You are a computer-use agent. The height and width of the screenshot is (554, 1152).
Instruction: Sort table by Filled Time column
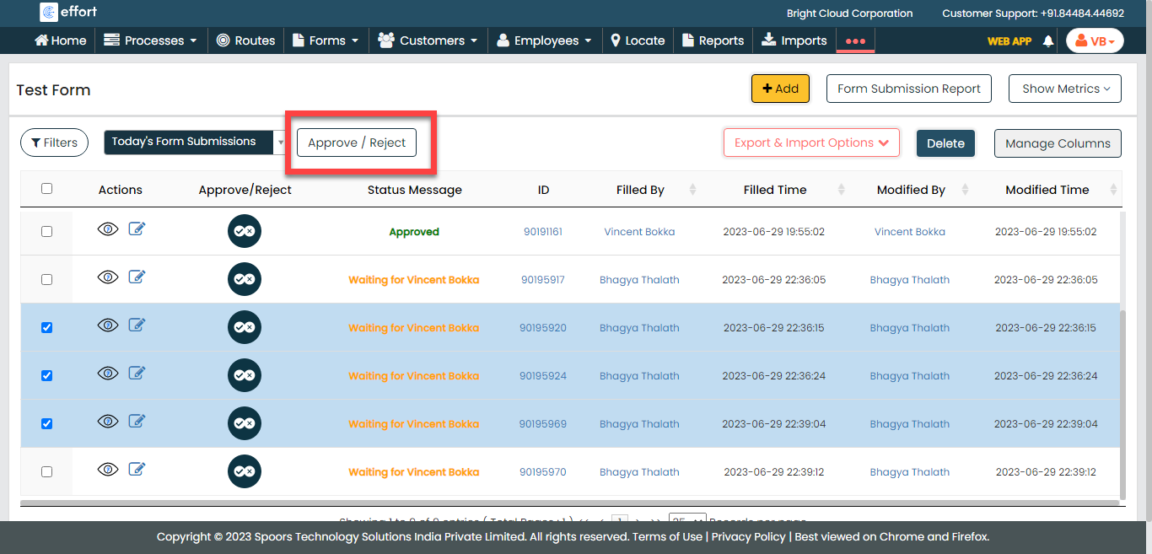click(775, 190)
